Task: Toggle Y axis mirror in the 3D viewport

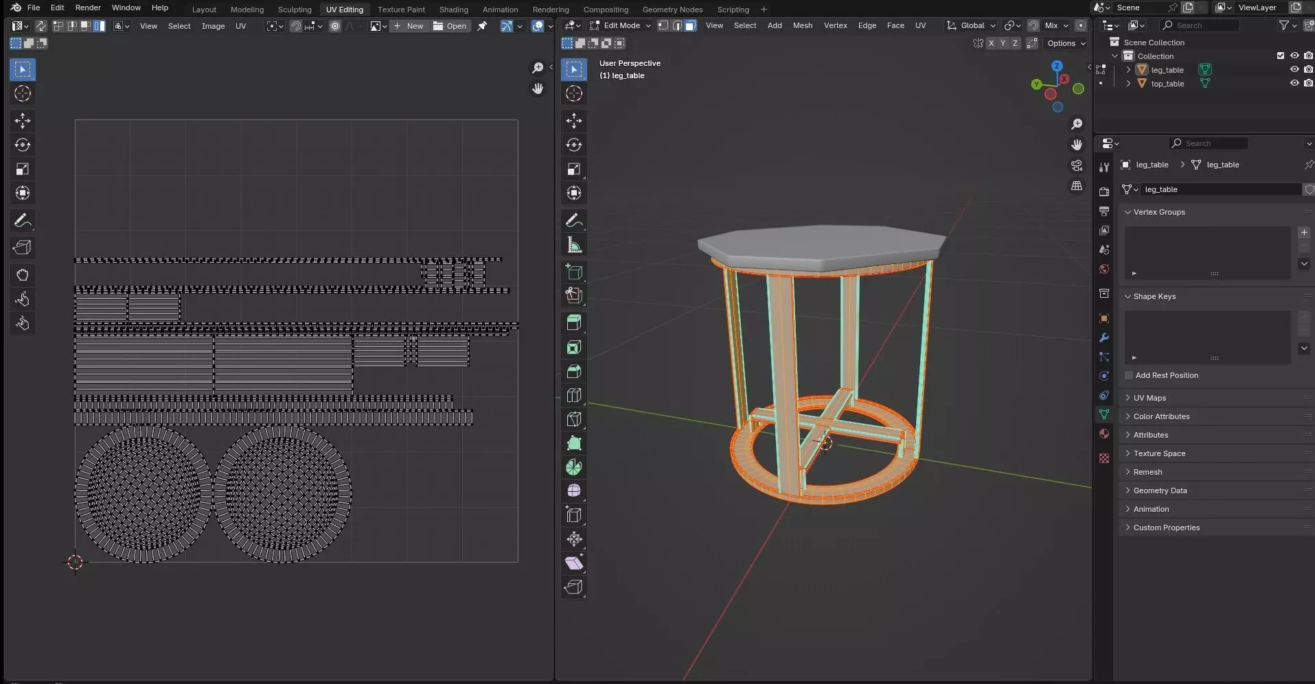Action: click(1003, 43)
